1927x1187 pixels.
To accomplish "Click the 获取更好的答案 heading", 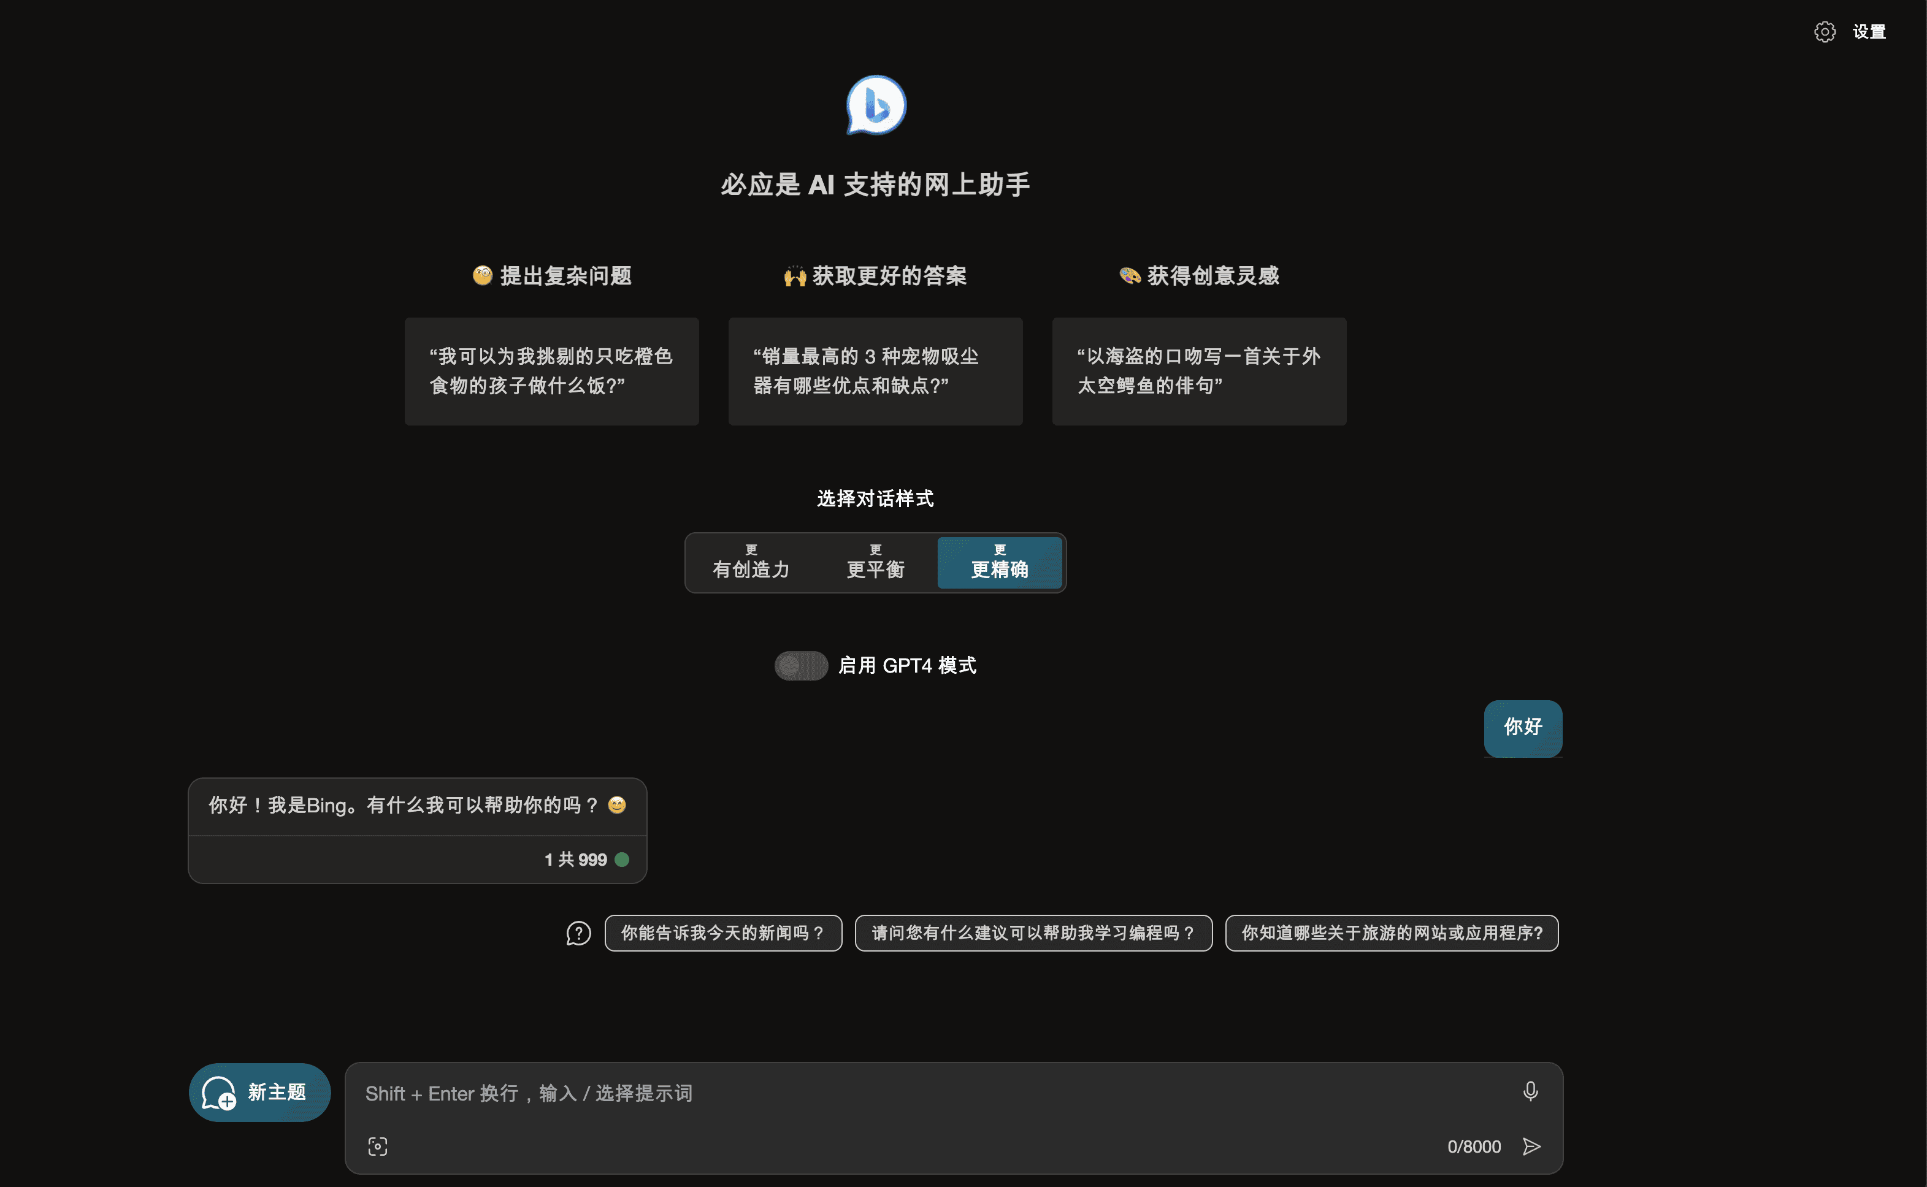I will click(875, 275).
